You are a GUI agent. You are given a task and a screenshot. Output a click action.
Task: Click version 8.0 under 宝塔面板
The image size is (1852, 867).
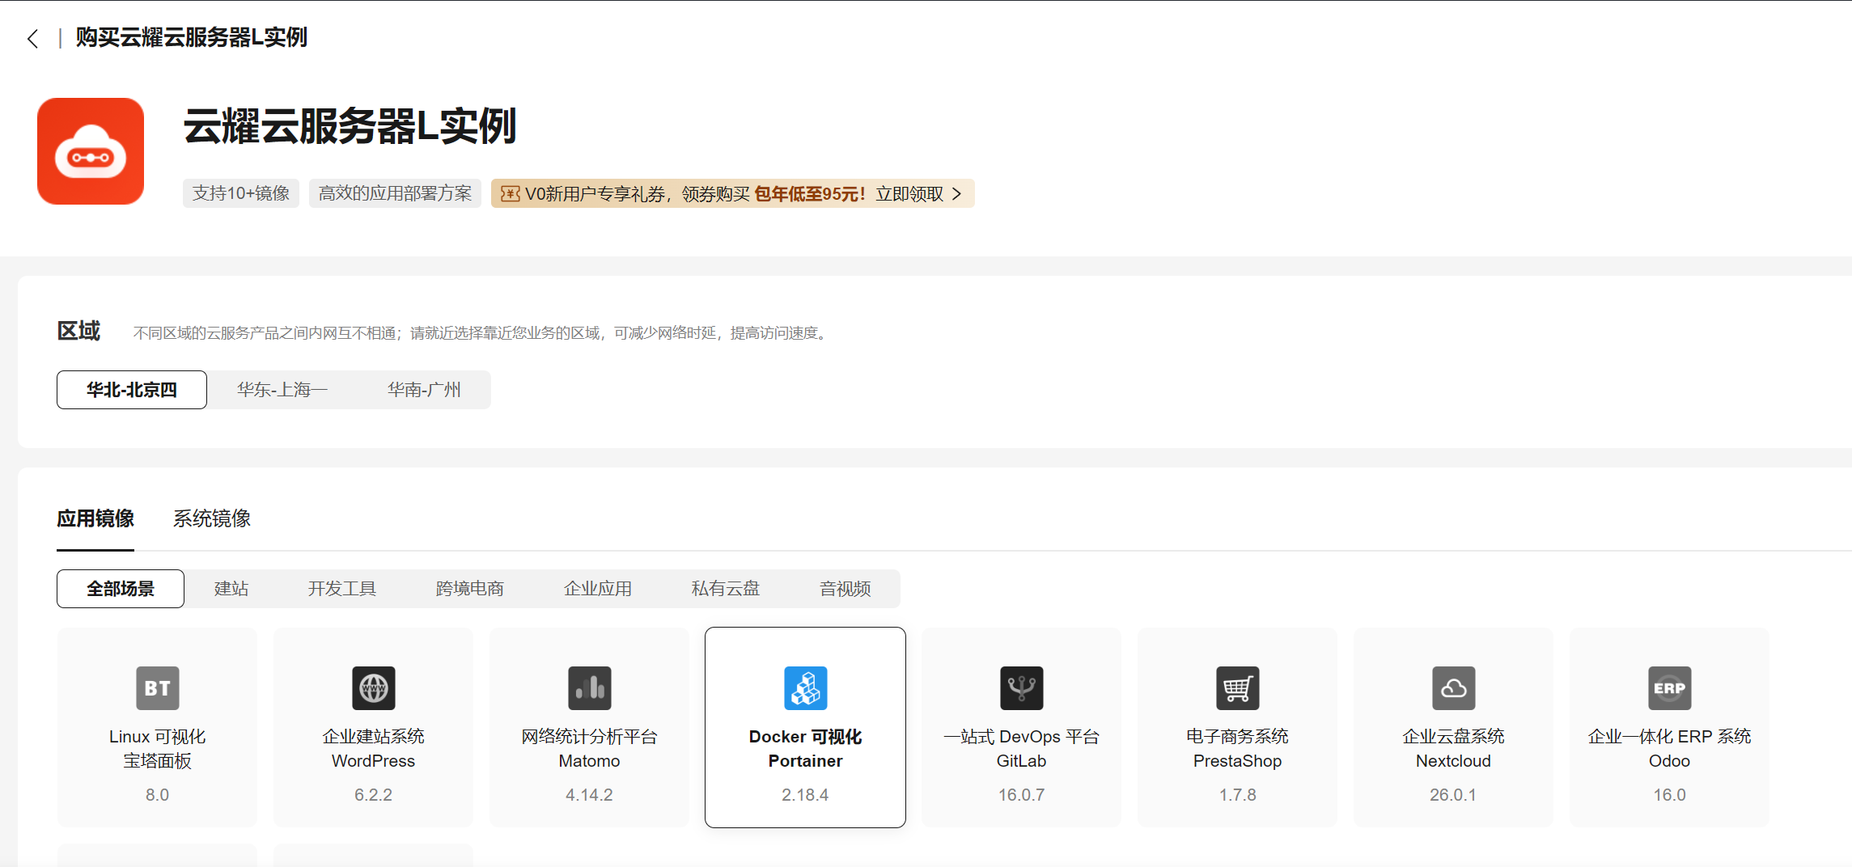pos(157,795)
